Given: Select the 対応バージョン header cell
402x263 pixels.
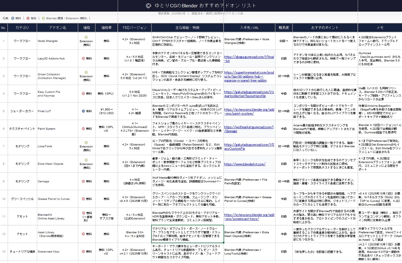Looking at the screenshot, I should pos(134,27).
